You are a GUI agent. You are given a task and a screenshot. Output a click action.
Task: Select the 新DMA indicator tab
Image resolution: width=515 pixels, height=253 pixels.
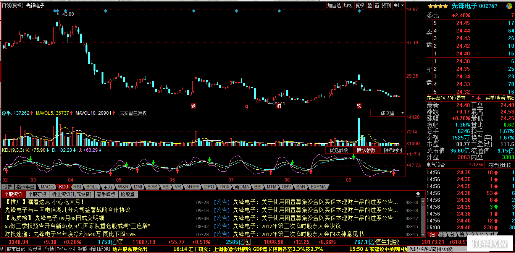click(242, 187)
